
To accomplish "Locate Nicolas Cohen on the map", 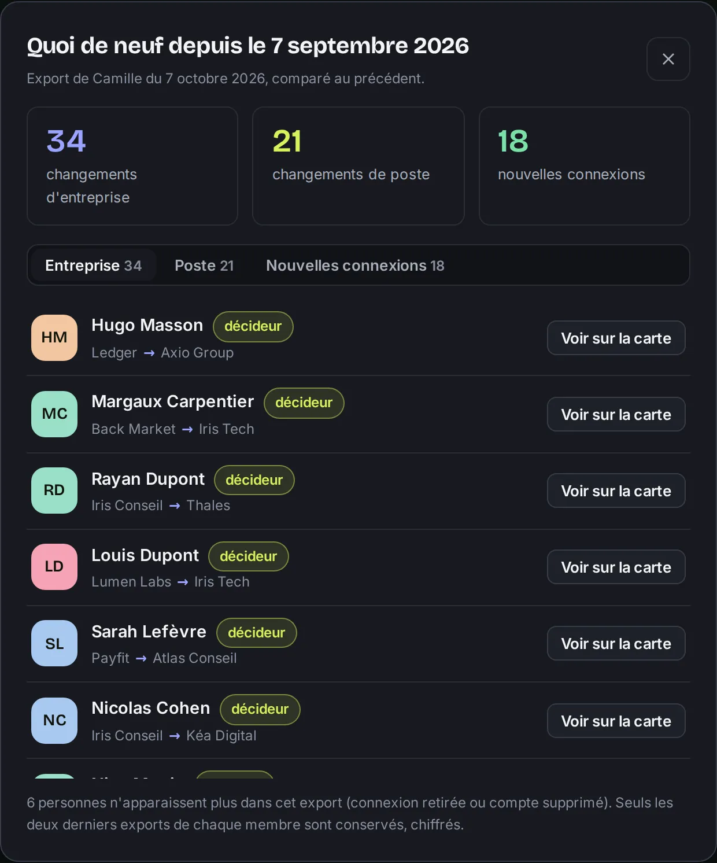I will pyautogui.click(x=616, y=721).
